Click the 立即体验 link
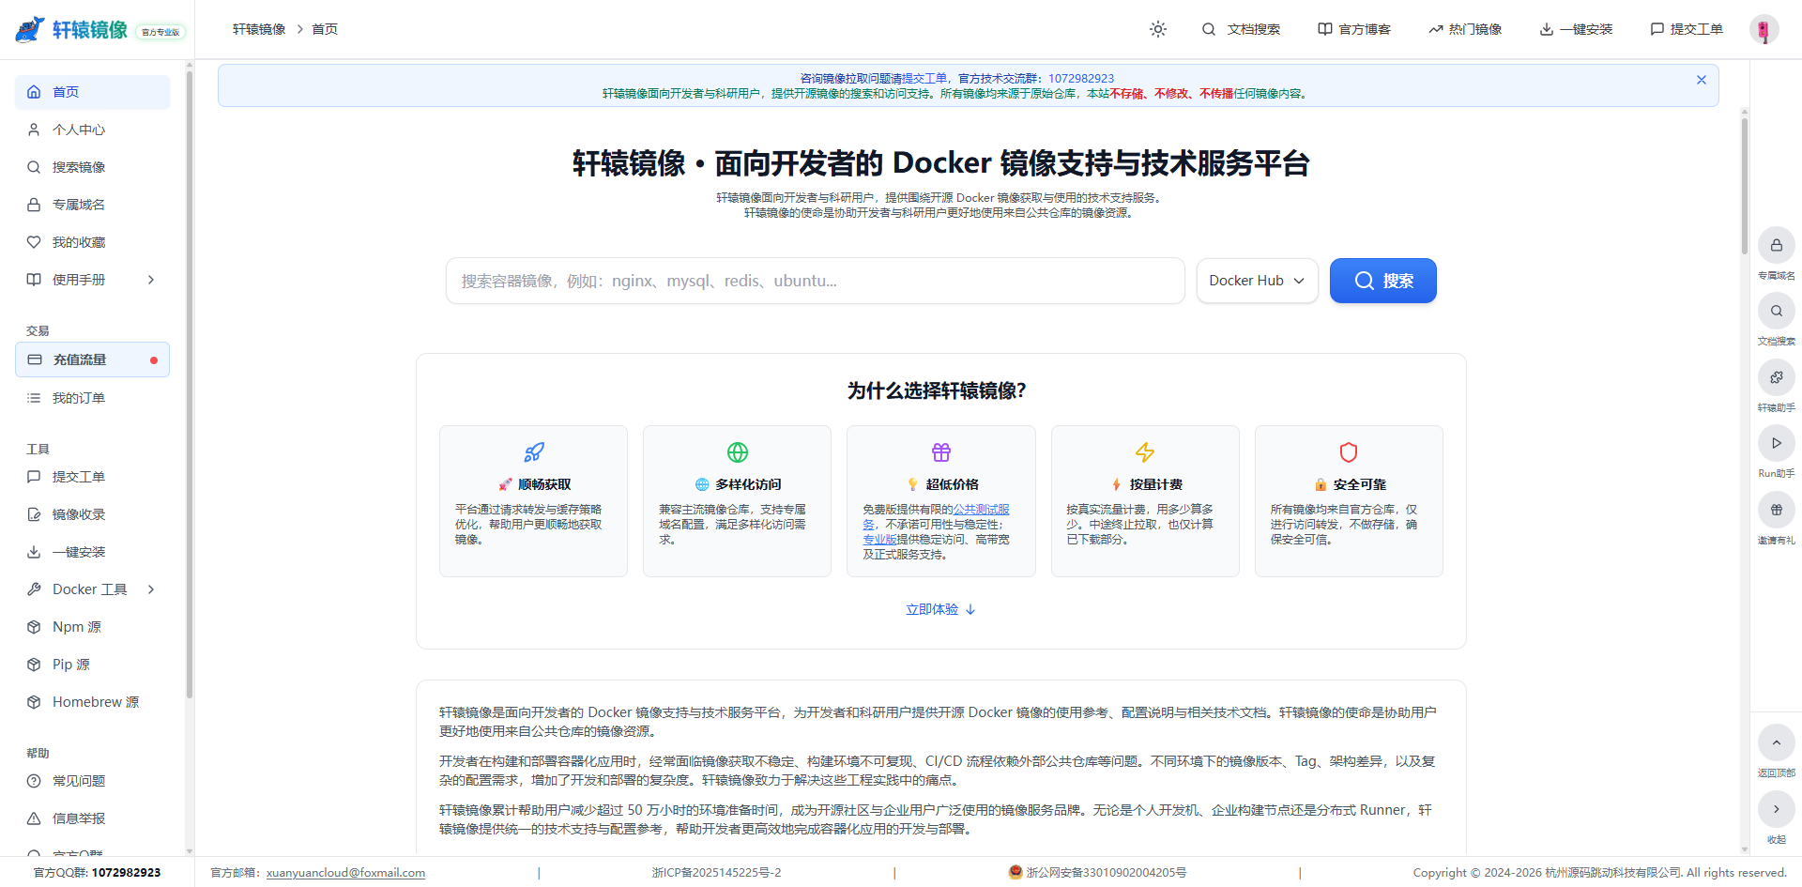Viewport: 1802px width, 887px height. click(940, 609)
